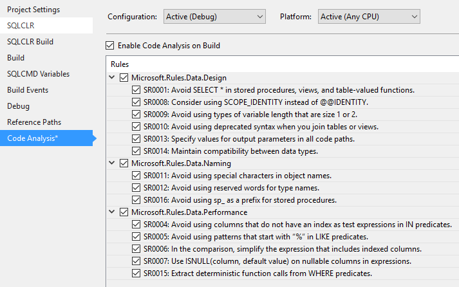Collapse the Microsoft.Rules.Data.Design group
The image size is (459, 287).
[x=113, y=78]
